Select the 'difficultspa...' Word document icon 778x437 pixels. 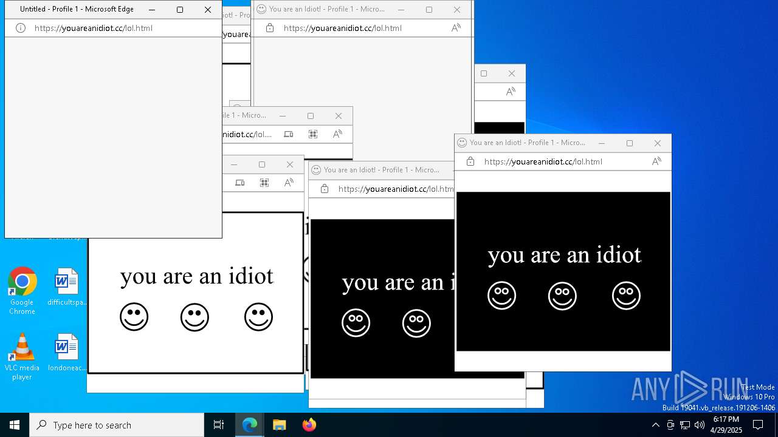click(67, 287)
